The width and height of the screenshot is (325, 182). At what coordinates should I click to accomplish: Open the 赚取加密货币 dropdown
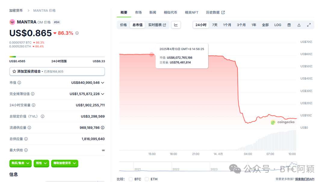65,163
